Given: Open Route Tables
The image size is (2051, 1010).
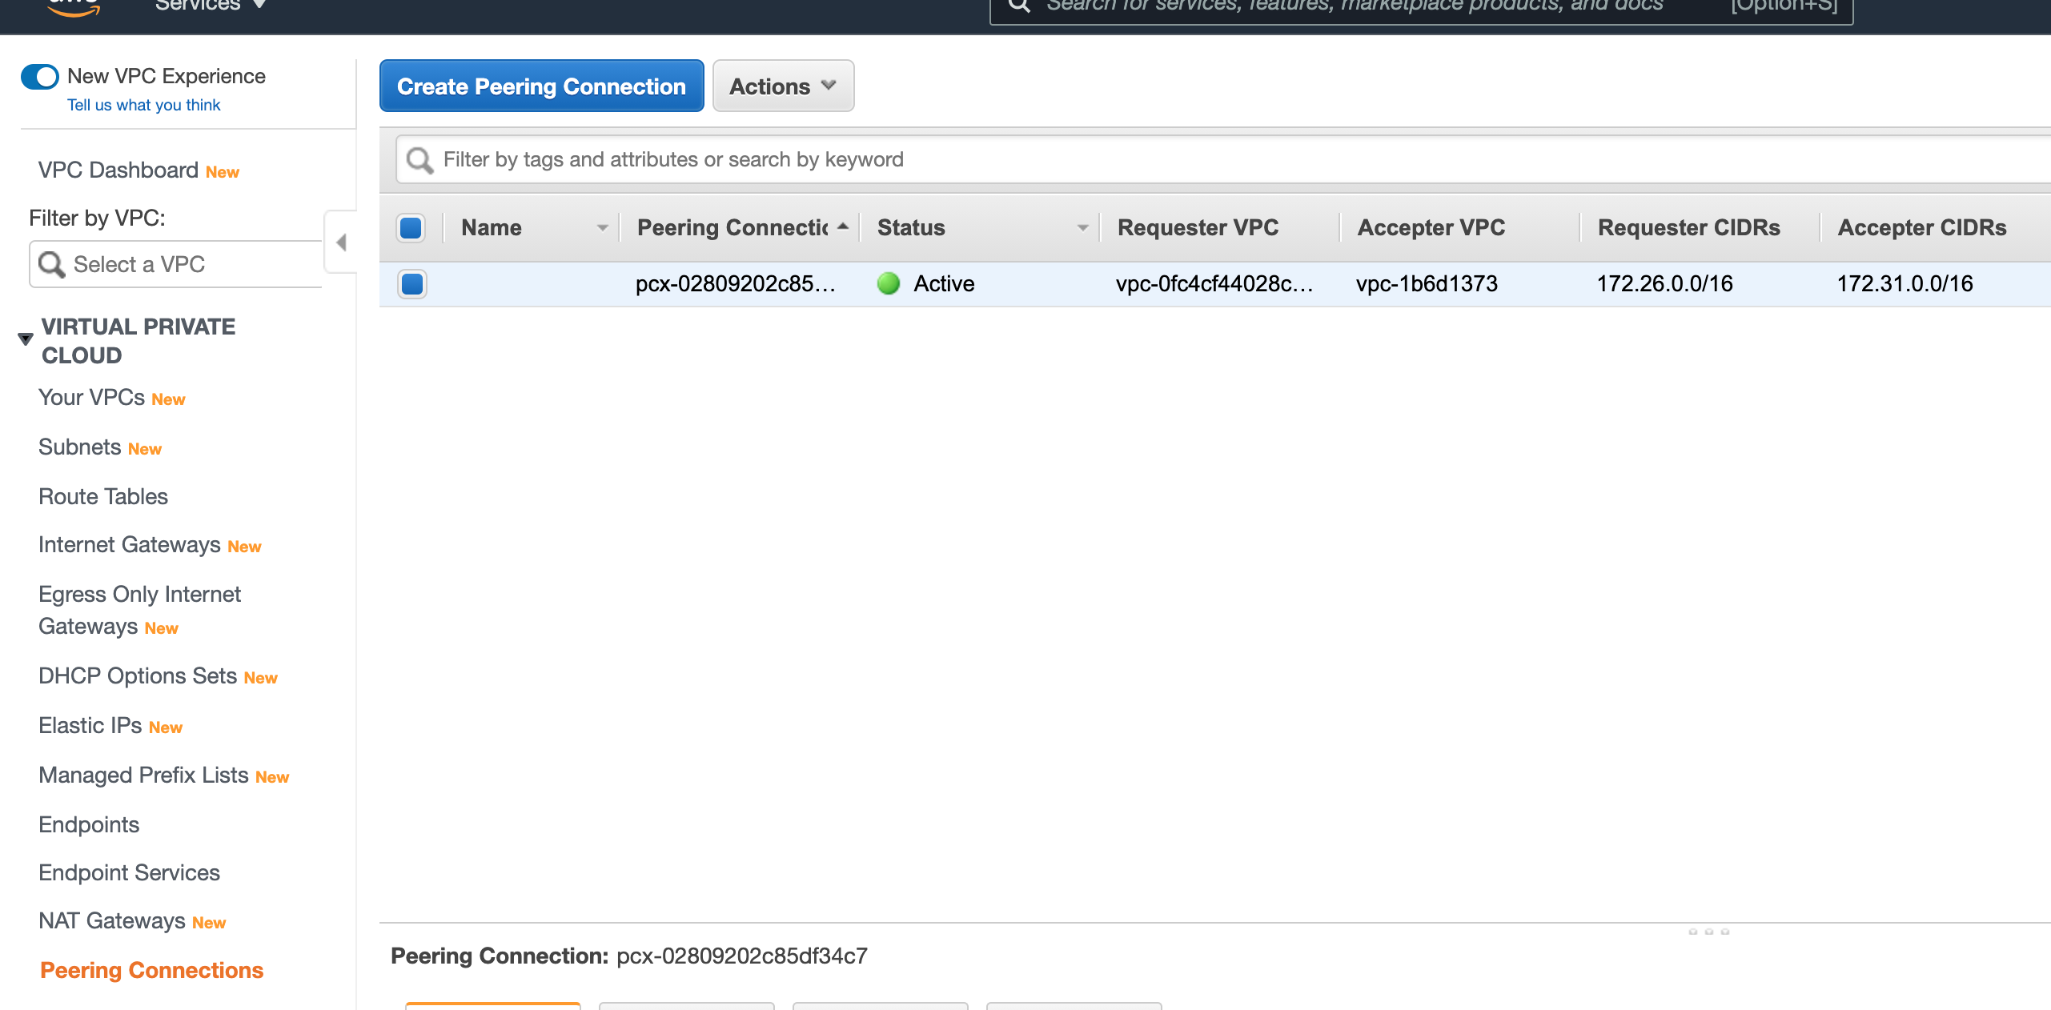Looking at the screenshot, I should pyautogui.click(x=103, y=496).
